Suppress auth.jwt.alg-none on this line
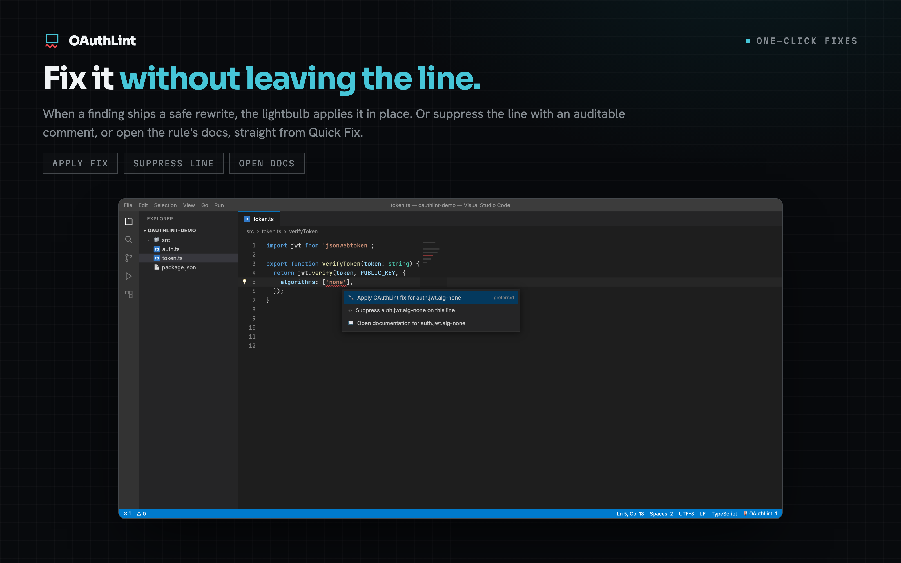Viewport: 901px width, 563px height. [431, 310]
